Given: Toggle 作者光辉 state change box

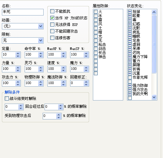Looking at the screenshot, I should [x=130, y=77].
